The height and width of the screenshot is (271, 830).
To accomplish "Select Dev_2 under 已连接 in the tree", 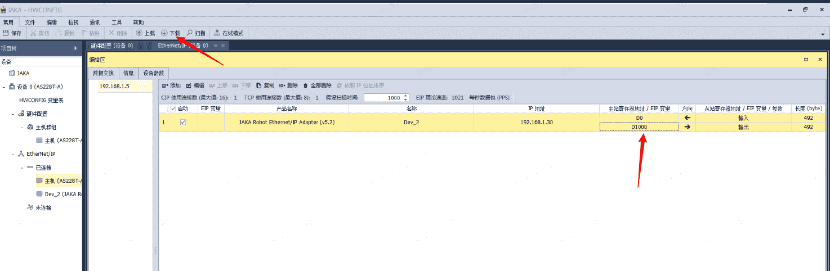I will click(x=56, y=194).
